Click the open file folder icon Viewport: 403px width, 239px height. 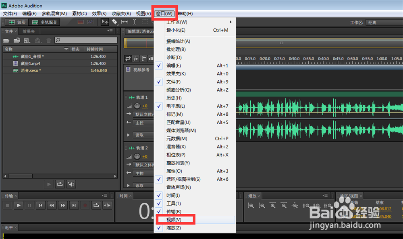click(x=6, y=41)
